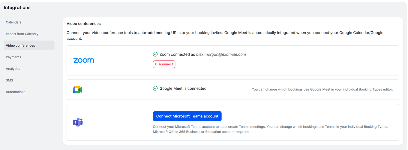The height and width of the screenshot is (150, 408).
Task: Connect Microsoft Teams account
Action: (187, 116)
